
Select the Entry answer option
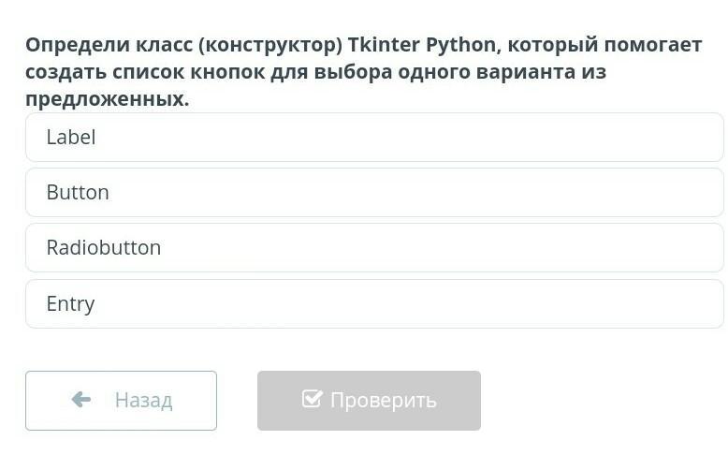(x=374, y=304)
